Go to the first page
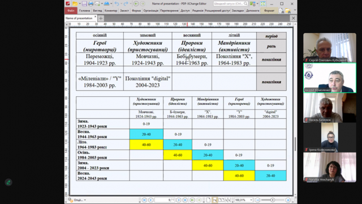Viewport: 362px width, 204px height. [144, 200]
